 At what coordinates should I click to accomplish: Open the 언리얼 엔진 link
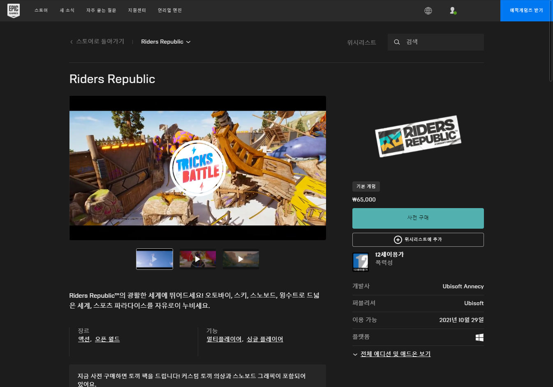pos(170,11)
